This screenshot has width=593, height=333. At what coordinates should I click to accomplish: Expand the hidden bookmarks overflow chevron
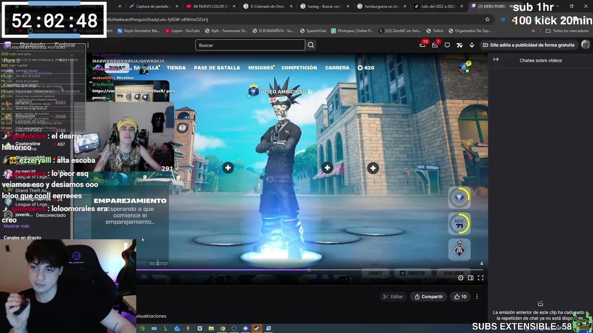click(533, 31)
